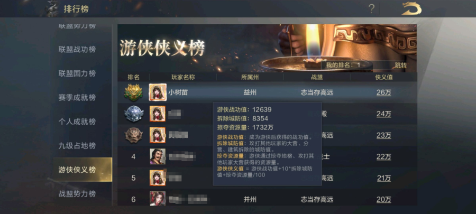Open the 个人成就榜 ranking
The image size is (476, 214).
coord(77,122)
